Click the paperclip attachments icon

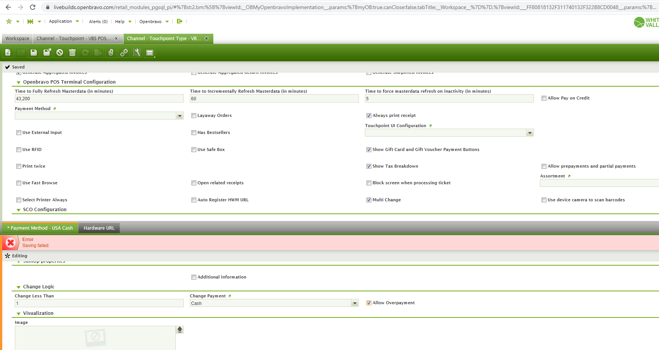111,53
